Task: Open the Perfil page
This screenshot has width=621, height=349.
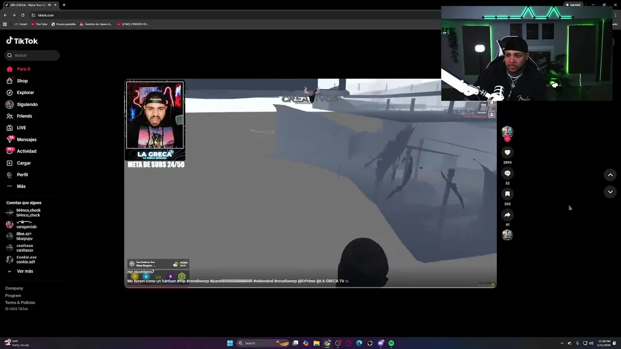Action: pyautogui.click(x=17, y=175)
